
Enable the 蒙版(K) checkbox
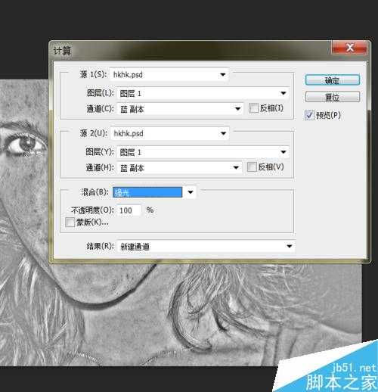tap(70, 222)
